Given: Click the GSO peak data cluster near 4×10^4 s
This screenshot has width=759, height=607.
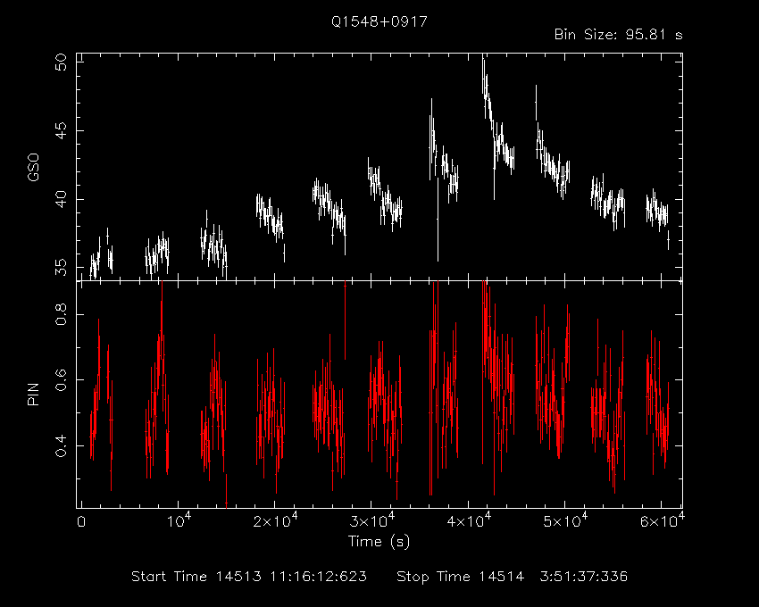Looking at the screenshot, I should click(497, 127).
